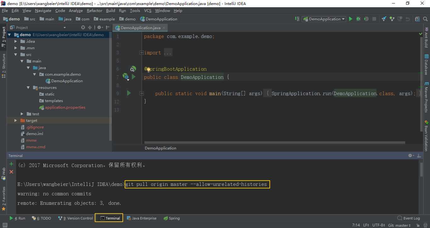This screenshot has width=430, height=228.
Task: Click run gutter icon beside class DemoApplication
Action: (134, 77)
